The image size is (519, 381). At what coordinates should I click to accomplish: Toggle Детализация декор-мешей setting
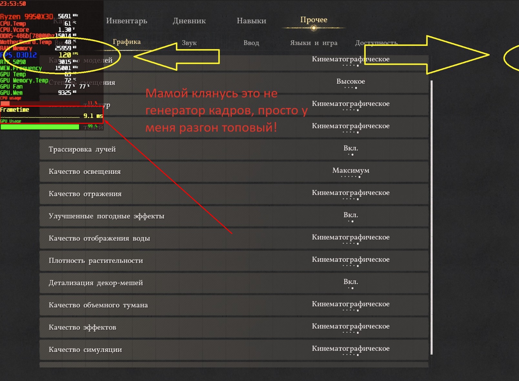click(x=234, y=283)
